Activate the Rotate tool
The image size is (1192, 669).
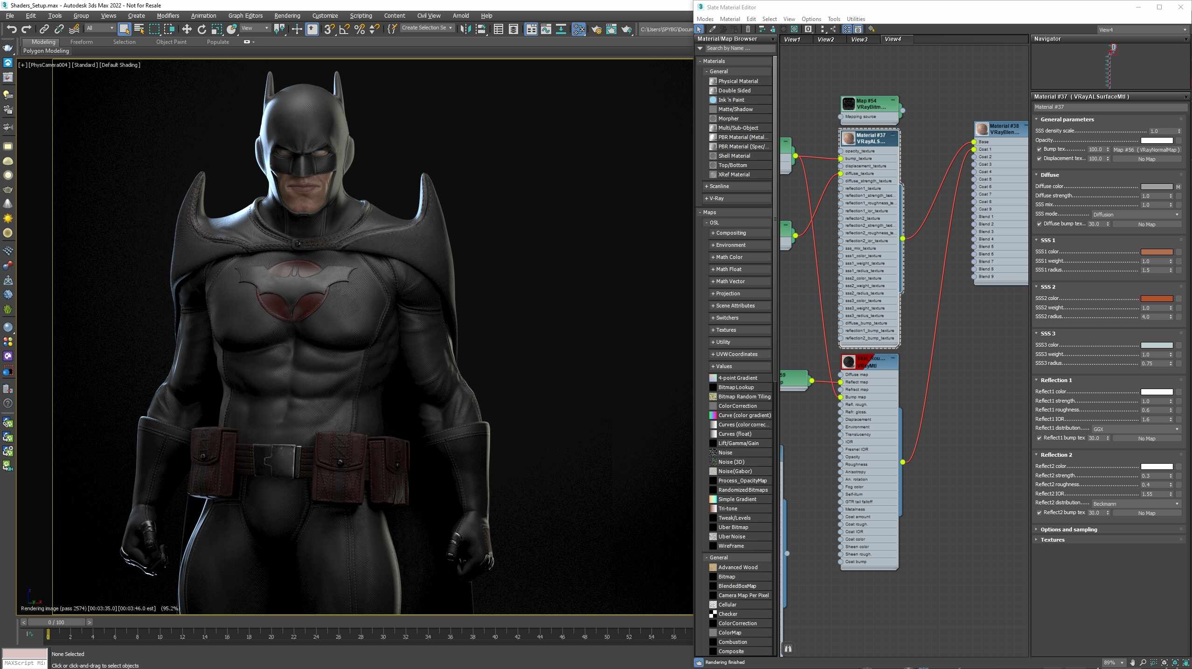tap(201, 29)
